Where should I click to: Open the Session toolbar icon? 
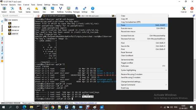(4, 10)
